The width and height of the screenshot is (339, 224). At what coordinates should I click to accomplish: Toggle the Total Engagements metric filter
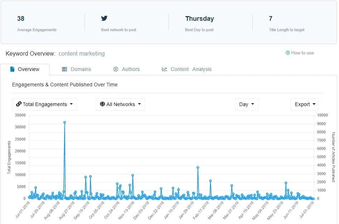tap(44, 104)
